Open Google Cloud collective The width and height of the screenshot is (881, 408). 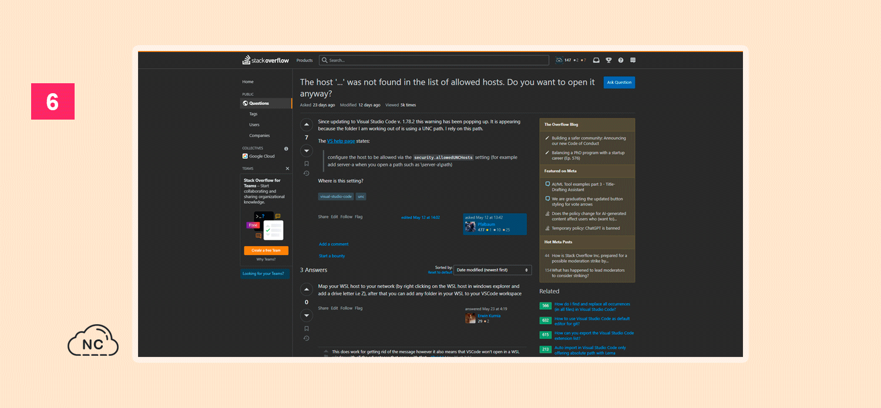(258, 157)
